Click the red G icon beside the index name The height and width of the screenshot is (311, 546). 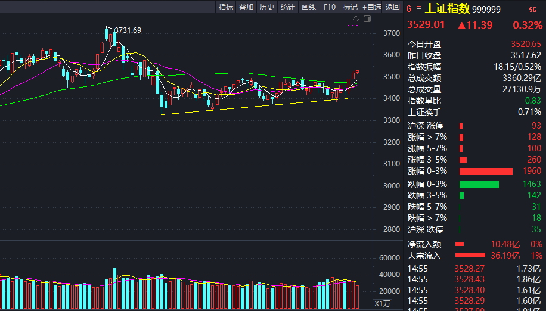click(409, 9)
